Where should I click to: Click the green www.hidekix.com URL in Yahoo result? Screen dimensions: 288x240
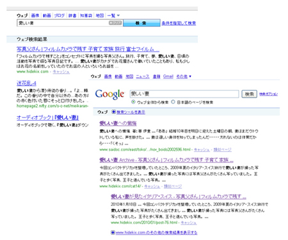point(33,72)
